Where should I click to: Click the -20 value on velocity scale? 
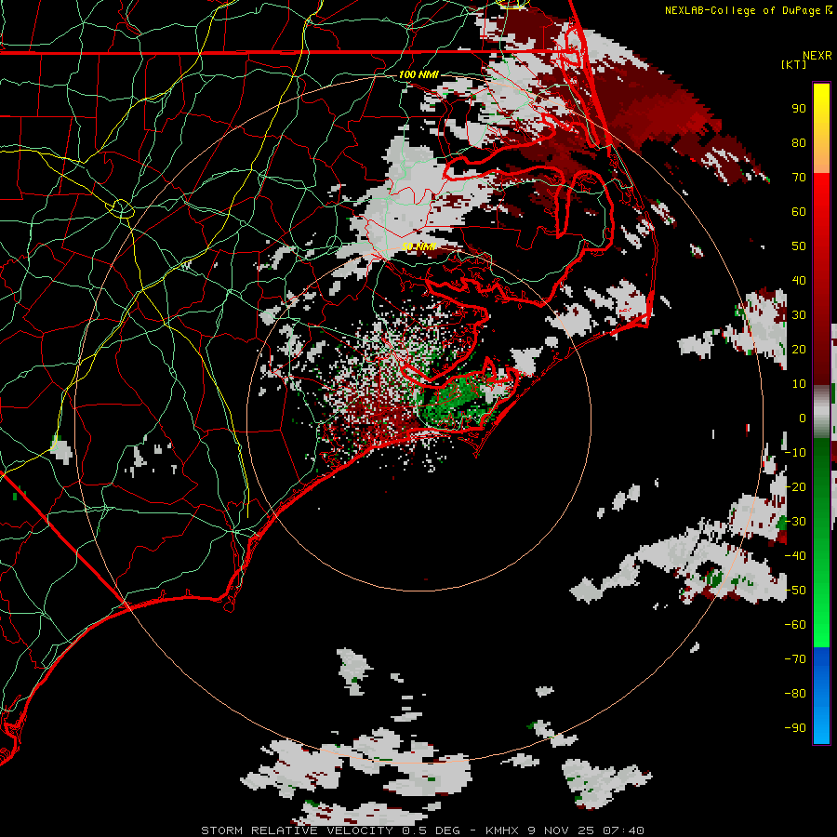click(x=795, y=486)
